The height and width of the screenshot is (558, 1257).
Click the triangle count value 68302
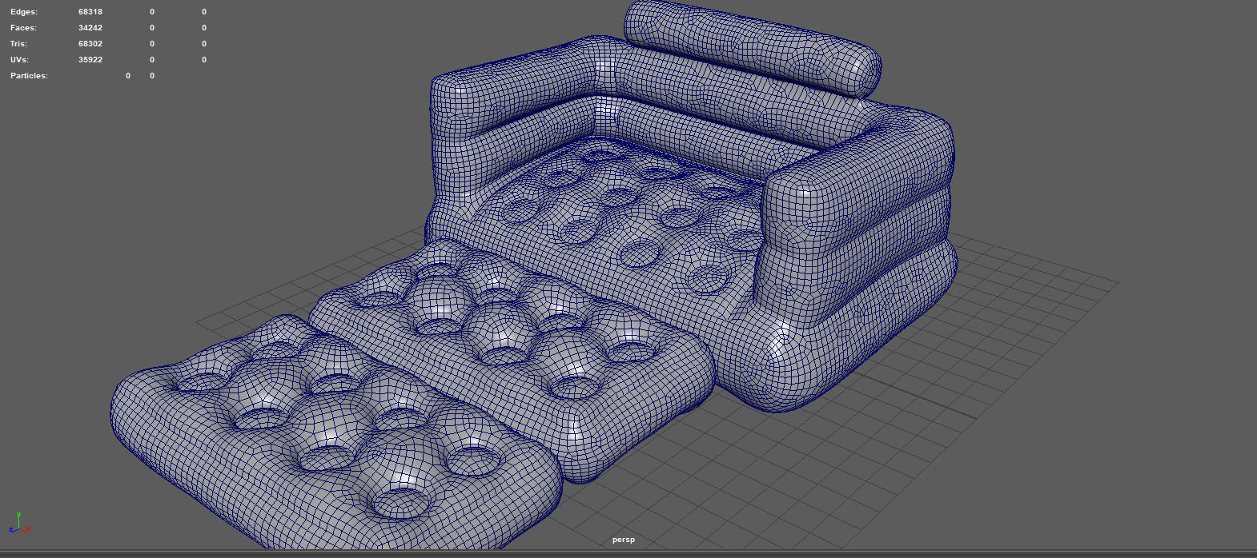(x=90, y=44)
